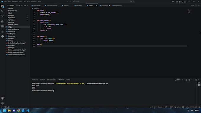Open the Testing flask view
The image size is (201, 113).
2,31
